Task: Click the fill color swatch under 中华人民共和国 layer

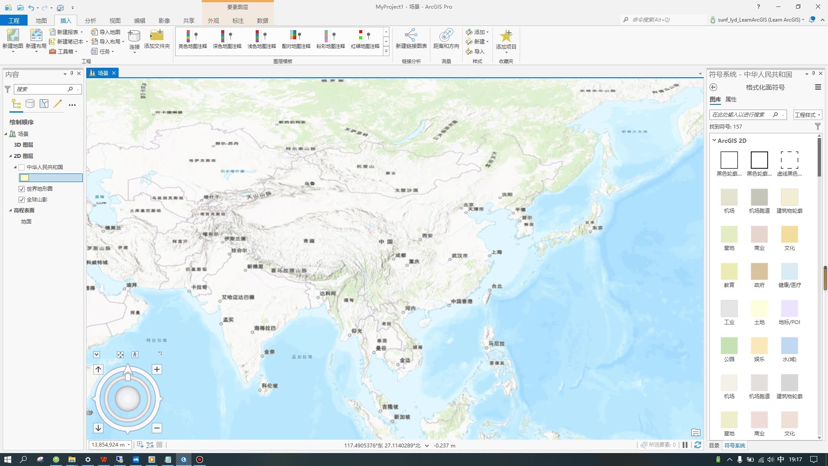Action: tap(25, 177)
